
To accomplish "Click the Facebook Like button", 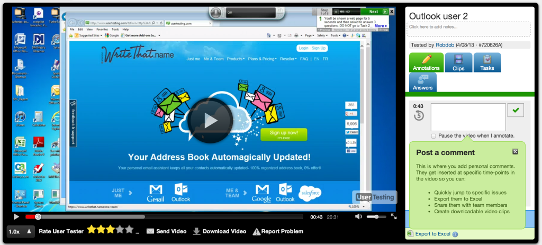I will [x=351, y=151].
